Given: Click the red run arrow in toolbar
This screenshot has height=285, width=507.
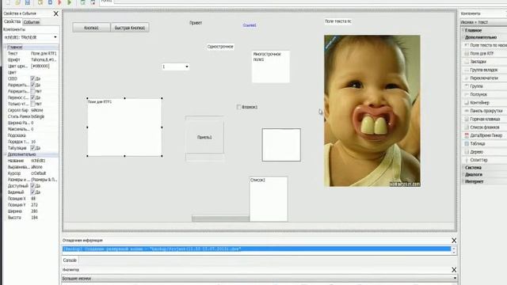Looking at the screenshot, I should click(59, 2).
